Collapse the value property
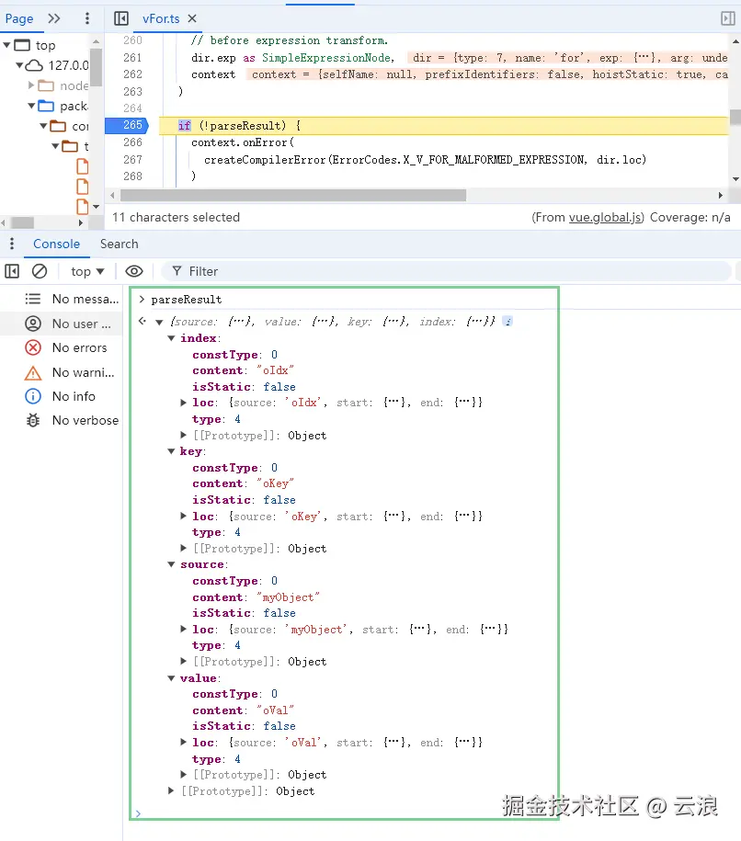The width and height of the screenshot is (741, 841). coord(171,678)
